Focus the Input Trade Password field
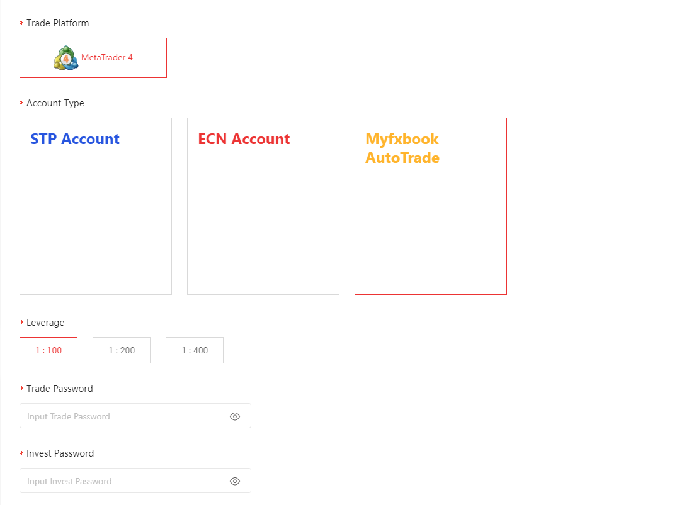 (123, 416)
